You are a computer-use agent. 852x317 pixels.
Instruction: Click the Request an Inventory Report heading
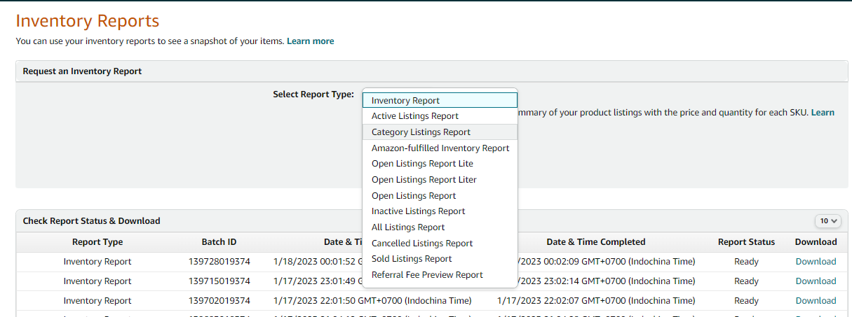82,71
